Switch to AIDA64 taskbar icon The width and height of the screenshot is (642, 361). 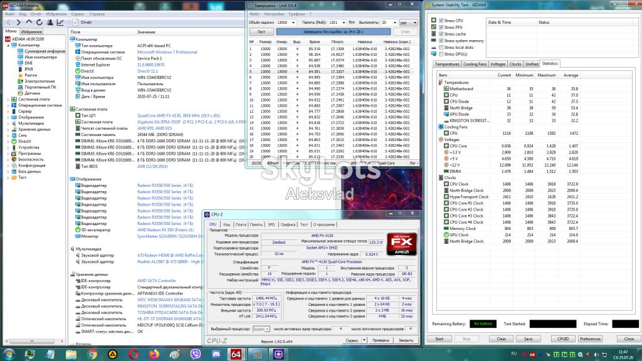(236, 354)
